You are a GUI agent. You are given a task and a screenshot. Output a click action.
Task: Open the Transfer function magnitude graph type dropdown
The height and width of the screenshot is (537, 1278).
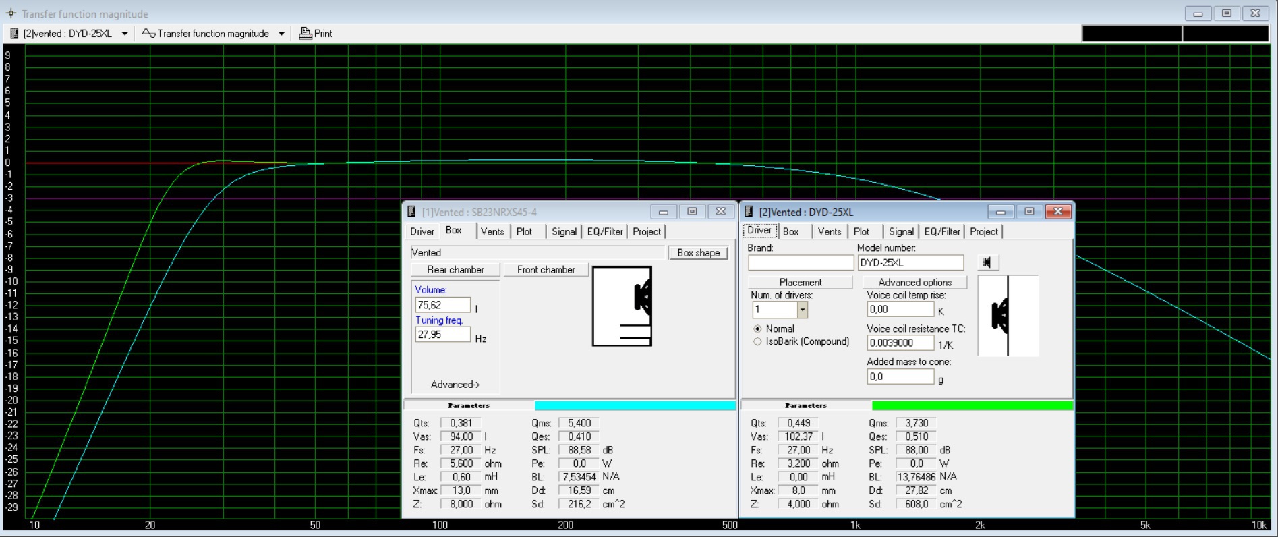coord(281,34)
